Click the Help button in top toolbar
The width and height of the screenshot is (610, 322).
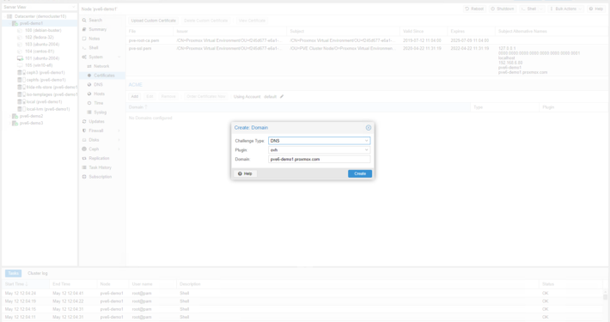point(596,9)
